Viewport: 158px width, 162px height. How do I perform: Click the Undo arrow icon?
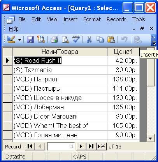tap(125, 39)
